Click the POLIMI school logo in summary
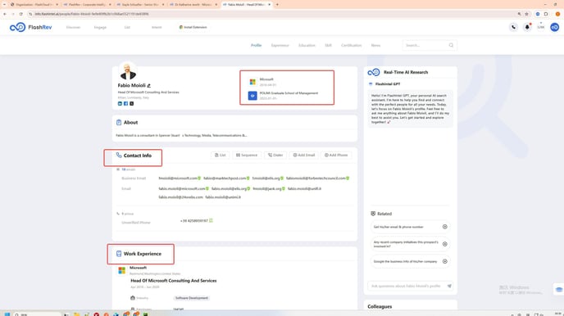 [x=252, y=96]
